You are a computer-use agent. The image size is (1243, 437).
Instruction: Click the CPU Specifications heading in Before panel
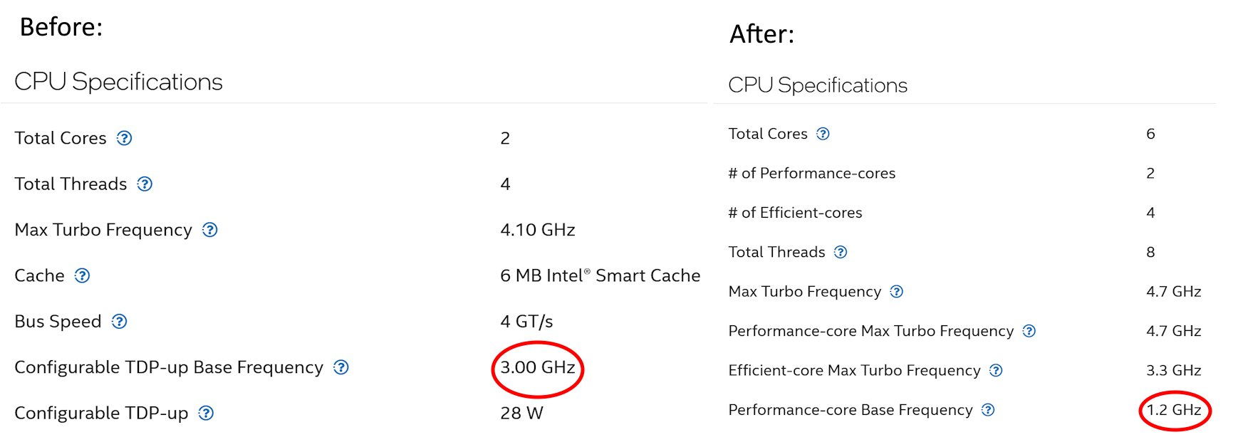118,82
